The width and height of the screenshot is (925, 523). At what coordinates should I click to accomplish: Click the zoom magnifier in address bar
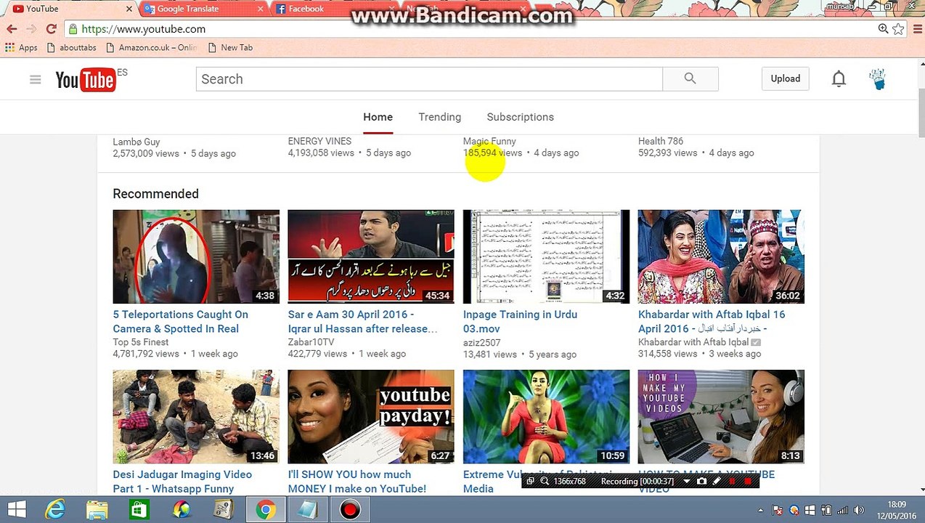(883, 29)
